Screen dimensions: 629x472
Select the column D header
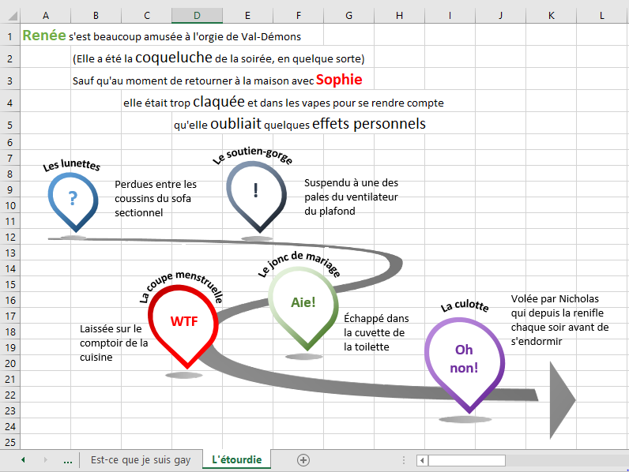coord(197,16)
